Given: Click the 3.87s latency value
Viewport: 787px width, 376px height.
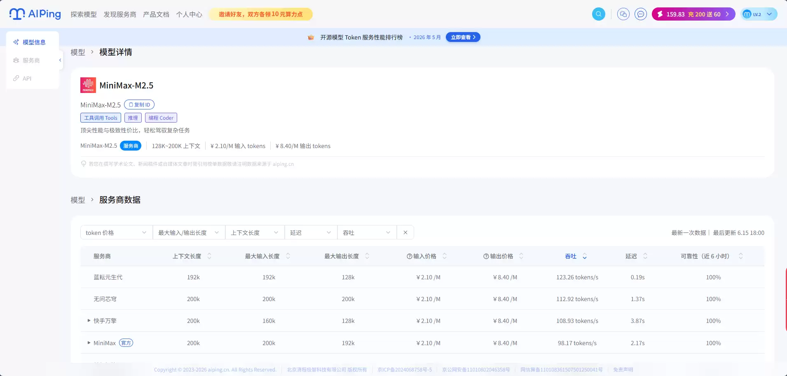Looking at the screenshot, I should (x=637, y=321).
